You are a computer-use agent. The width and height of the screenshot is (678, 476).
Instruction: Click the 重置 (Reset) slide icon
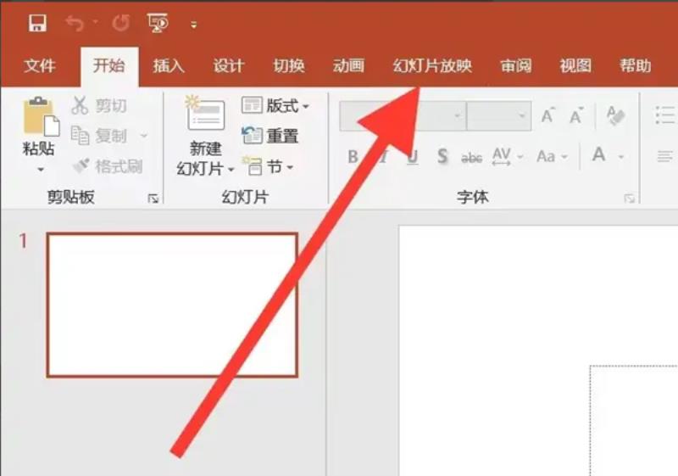(x=252, y=136)
